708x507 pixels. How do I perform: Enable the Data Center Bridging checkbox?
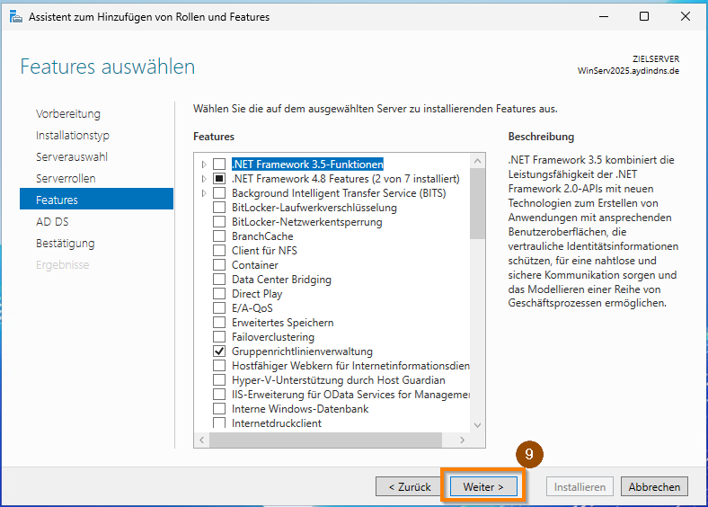pyautogui.click(x=219, y=280)
